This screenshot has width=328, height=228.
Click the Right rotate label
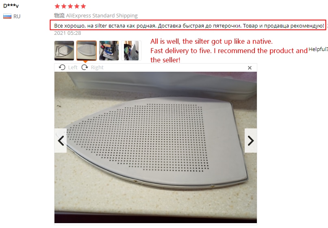[97, 67]
